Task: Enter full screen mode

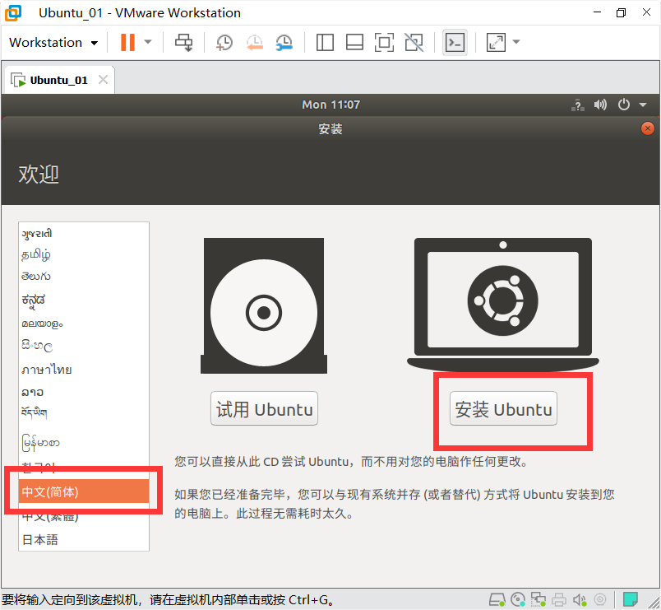Action: 384,42
